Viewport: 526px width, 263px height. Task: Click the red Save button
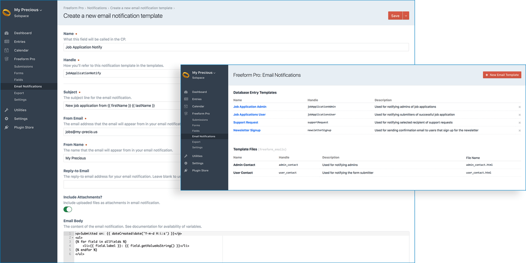coord(395,16)
